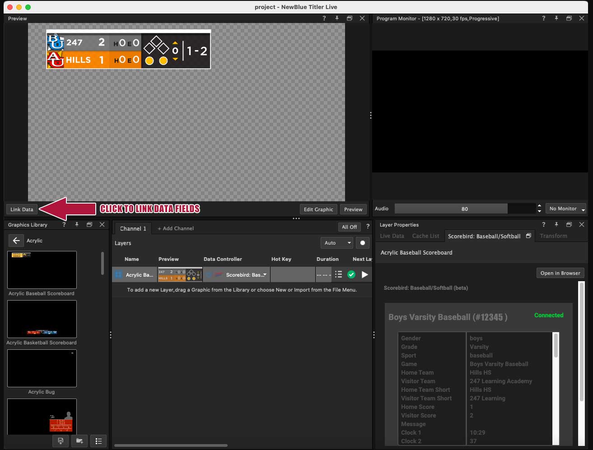Click the blue grid icon of the Acrylic Ba... layer
Viewport: 593px width, 450px height.
pos(118,274)
